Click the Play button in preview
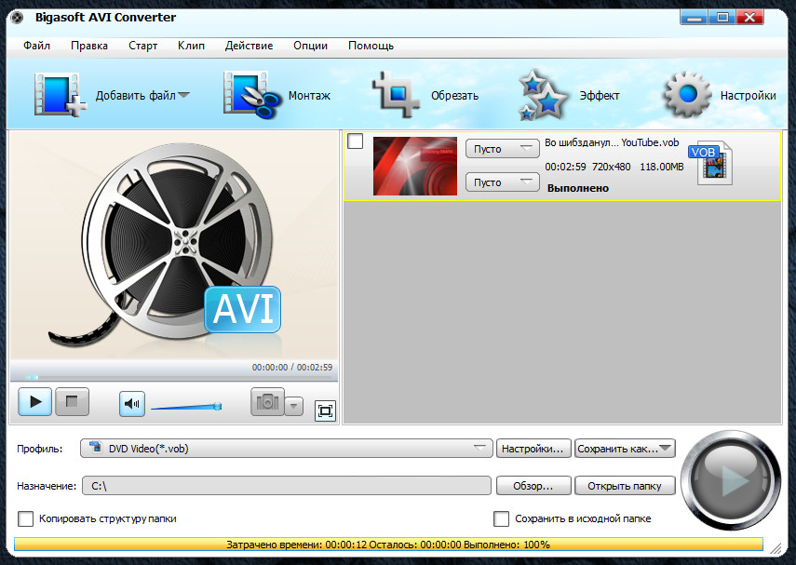796x565 pixels. (35, 402)
